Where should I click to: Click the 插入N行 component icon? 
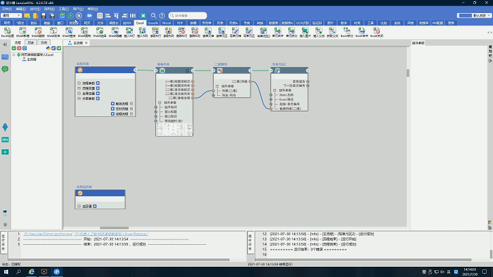(x=129, y=32)
